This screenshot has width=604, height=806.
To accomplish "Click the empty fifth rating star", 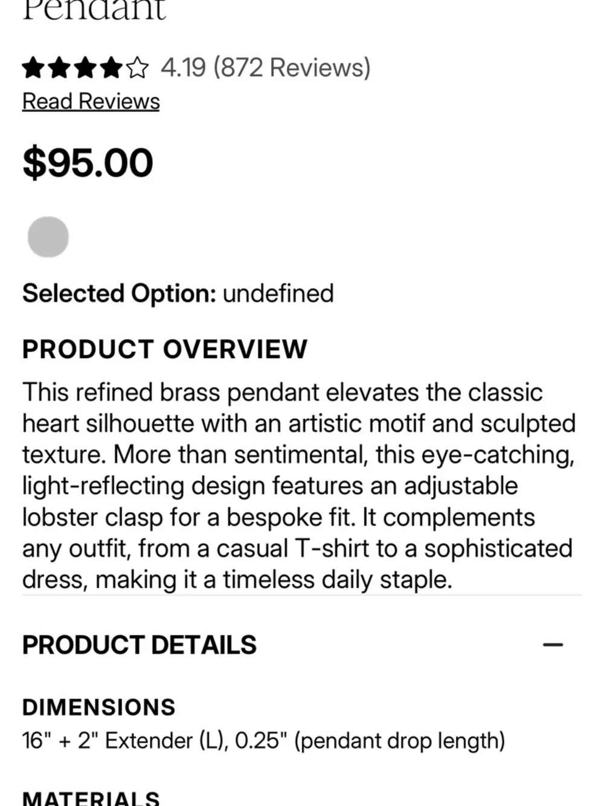I will [x=137, y=68].
